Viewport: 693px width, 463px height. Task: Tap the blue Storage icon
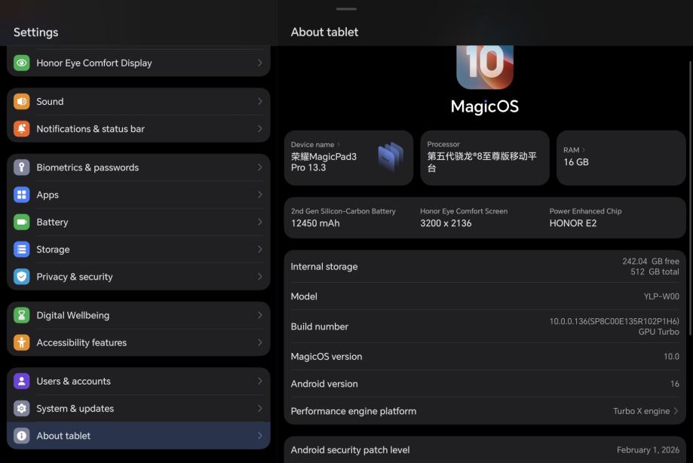click(x=21, y=250)
